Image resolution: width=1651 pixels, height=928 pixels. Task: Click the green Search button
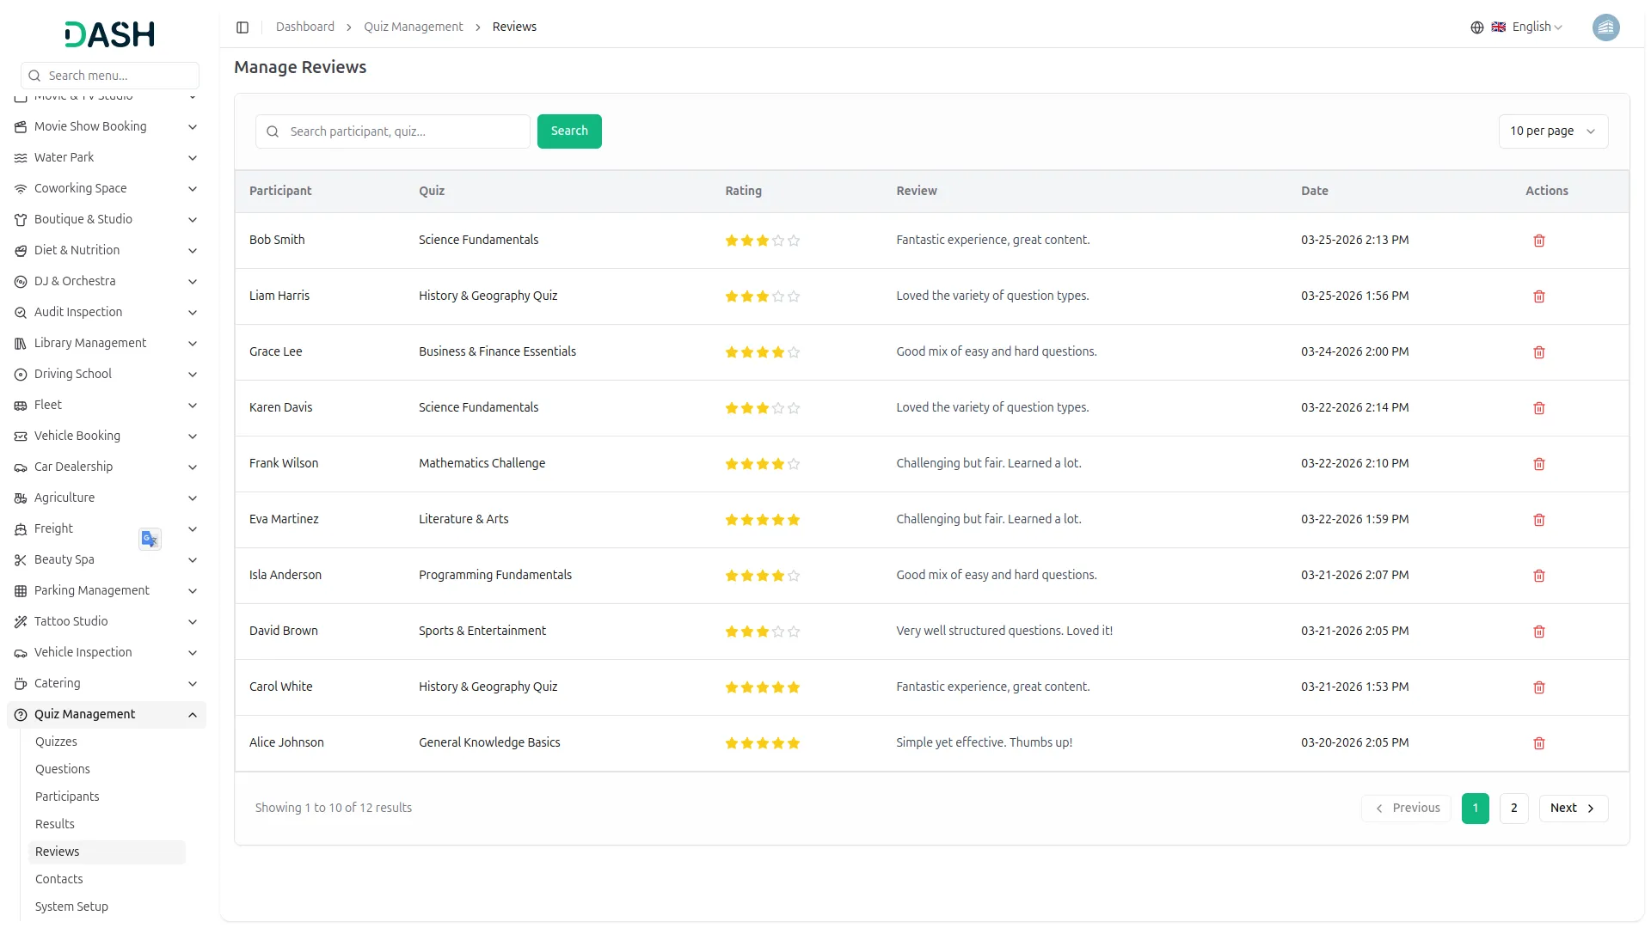568,131
